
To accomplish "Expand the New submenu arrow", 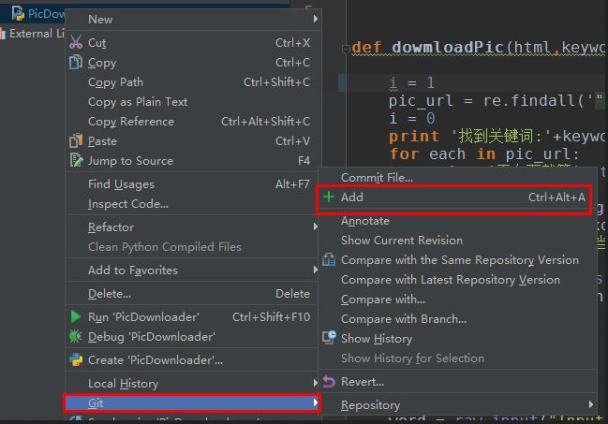I will click(316, 19).
